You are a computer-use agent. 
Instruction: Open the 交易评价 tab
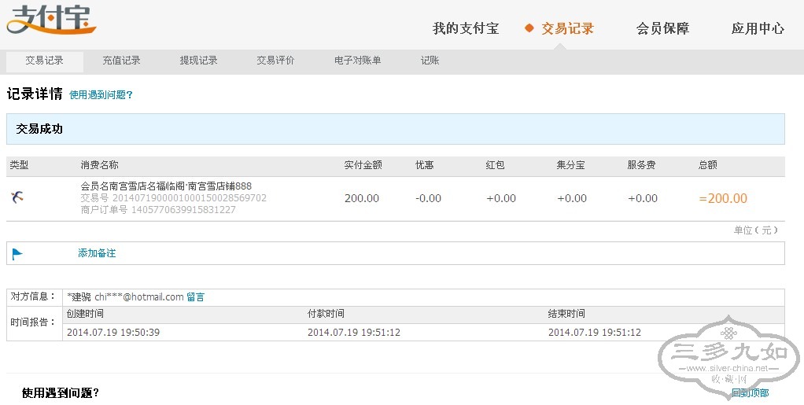click(275, 61)
